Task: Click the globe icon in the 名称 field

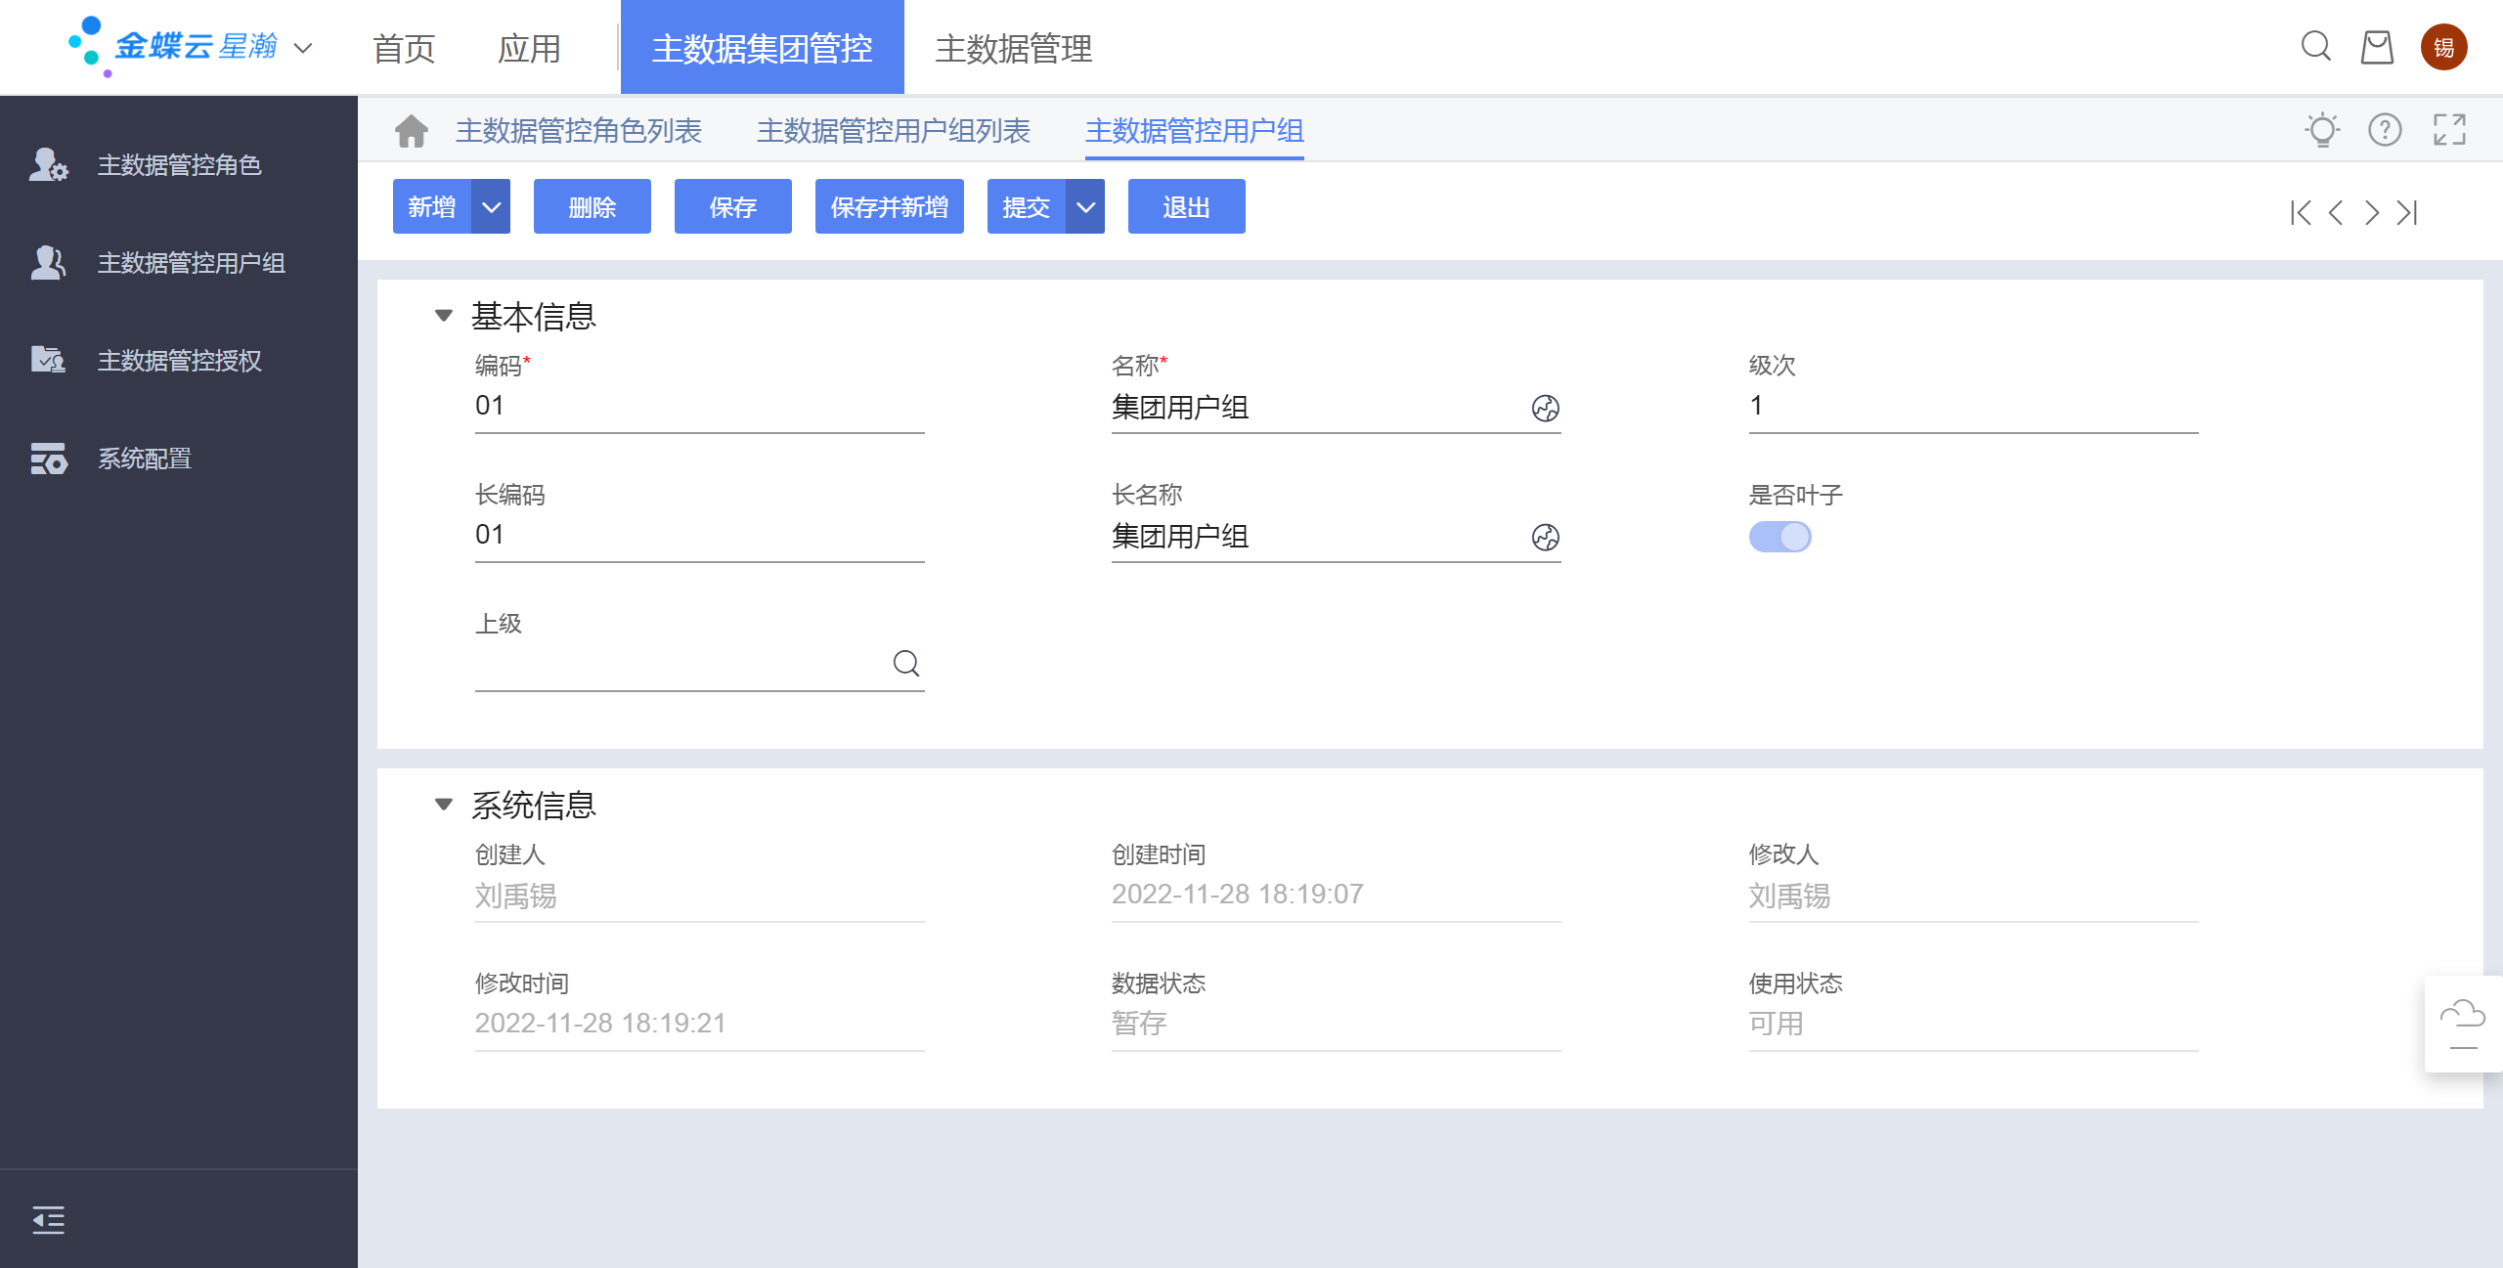Action: click(1545, 408)
